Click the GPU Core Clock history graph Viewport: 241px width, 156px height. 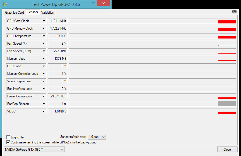click(x=152, y=21)
